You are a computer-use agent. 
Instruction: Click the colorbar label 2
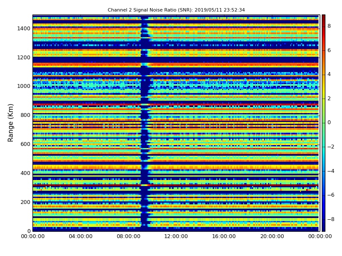coord(329,99)
